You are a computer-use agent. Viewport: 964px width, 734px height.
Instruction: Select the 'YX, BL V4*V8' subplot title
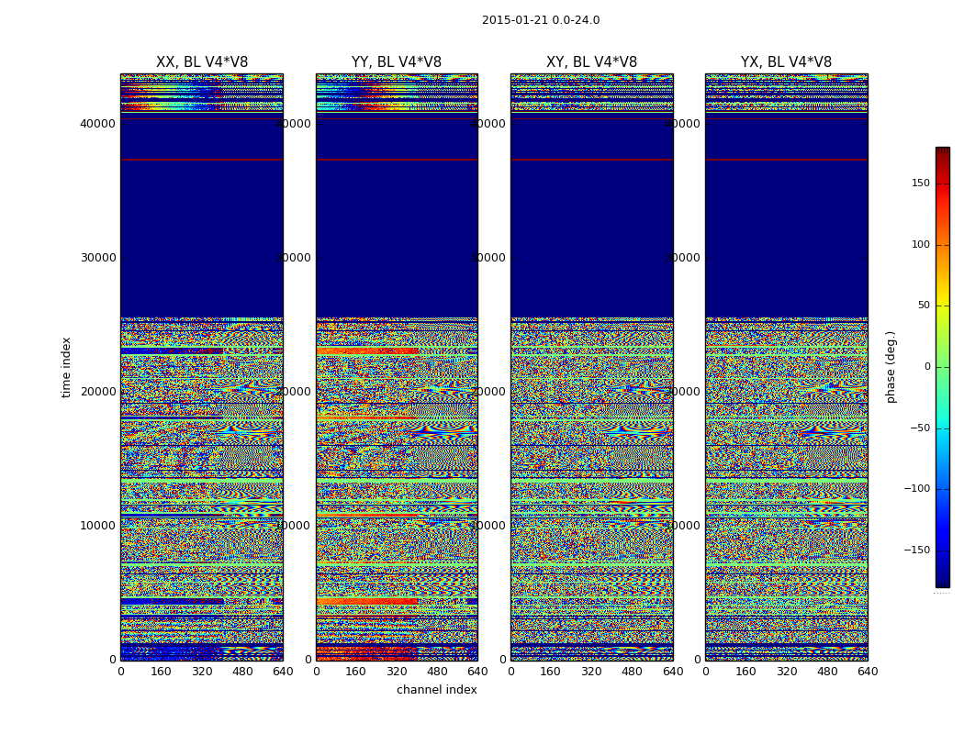point(786,62)
